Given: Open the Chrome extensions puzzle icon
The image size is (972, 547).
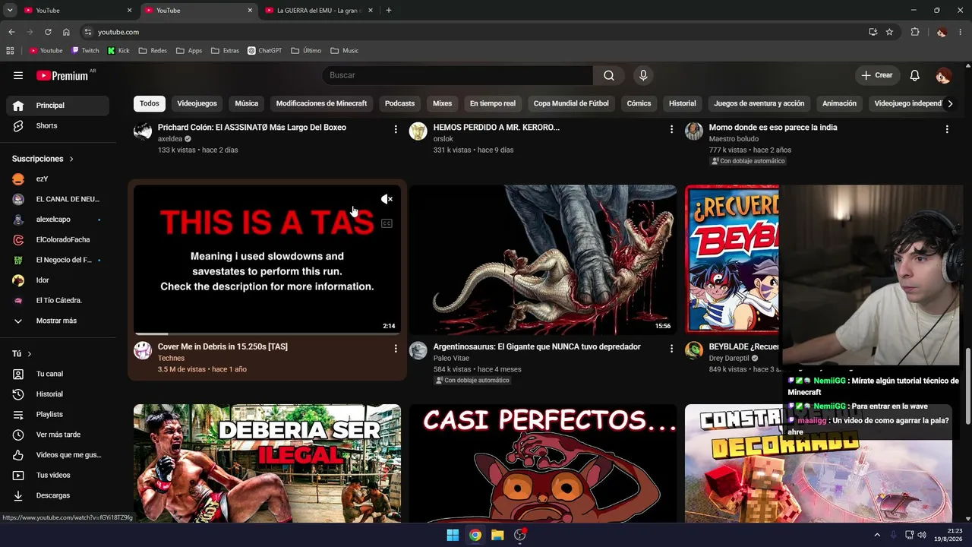Looking at the screenshot, I should (x=915, y=32).
